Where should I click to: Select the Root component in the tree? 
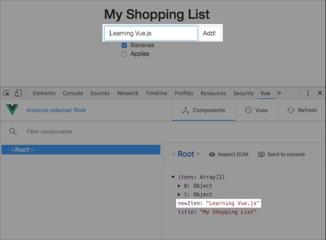tap(81, 150)
